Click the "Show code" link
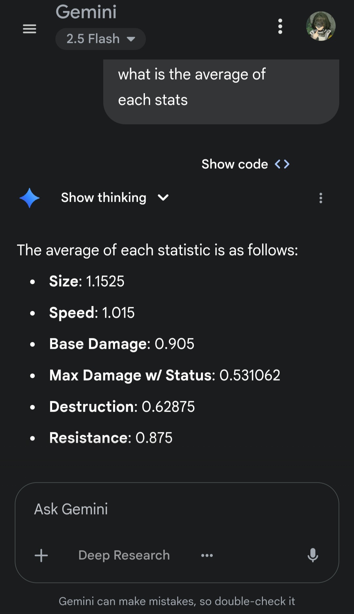354x614 pixels. 235,164
